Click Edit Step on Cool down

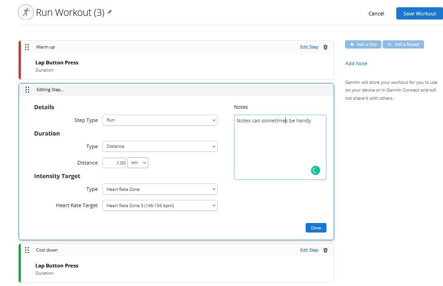pyautogui.click(x=309, y=250)
